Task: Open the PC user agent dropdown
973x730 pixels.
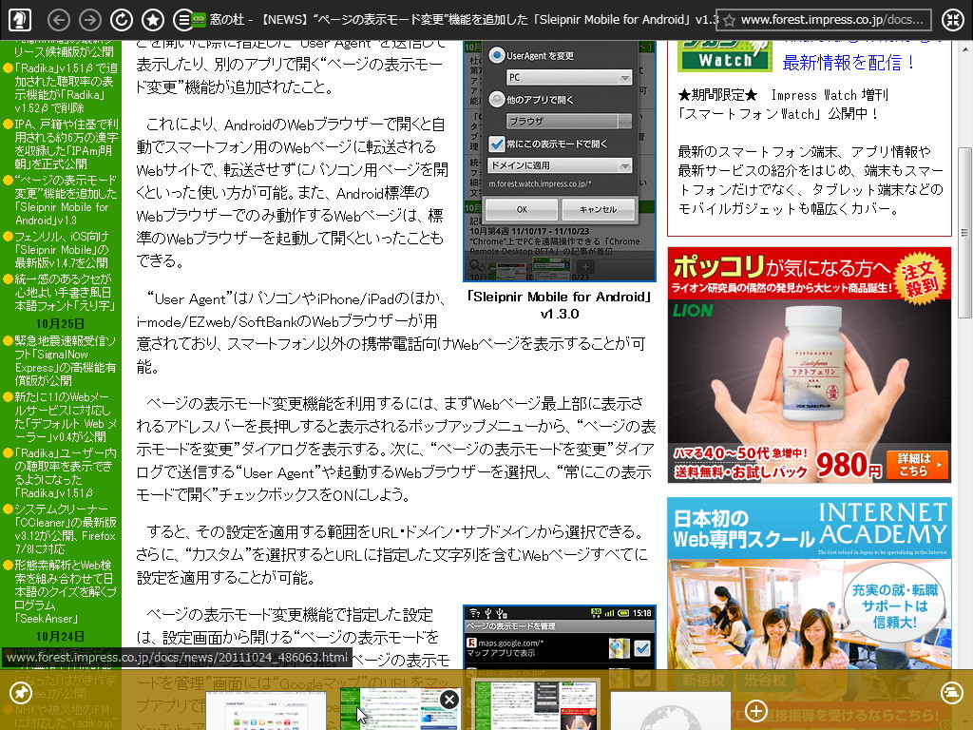Action: point(569,77)
